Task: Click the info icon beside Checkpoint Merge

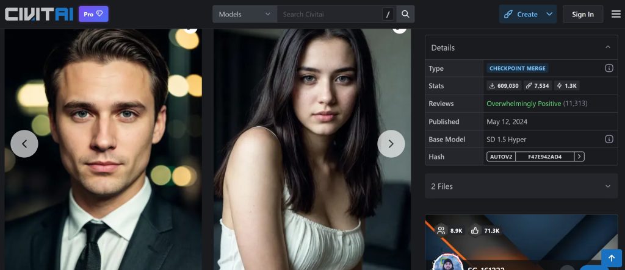Action: click(609, 68)
